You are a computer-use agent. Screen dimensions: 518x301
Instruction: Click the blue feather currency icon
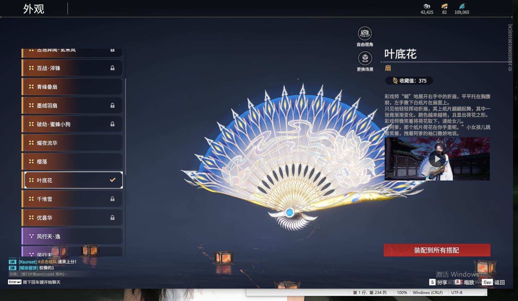462,6
